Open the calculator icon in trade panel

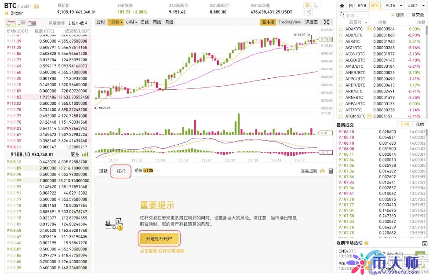[331, 171]
